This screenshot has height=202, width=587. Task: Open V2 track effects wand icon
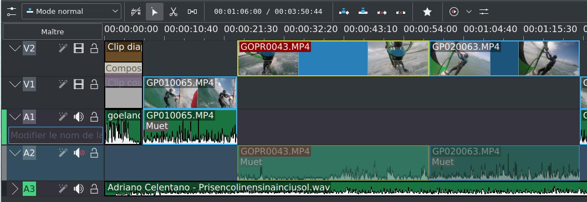point(63,48)
